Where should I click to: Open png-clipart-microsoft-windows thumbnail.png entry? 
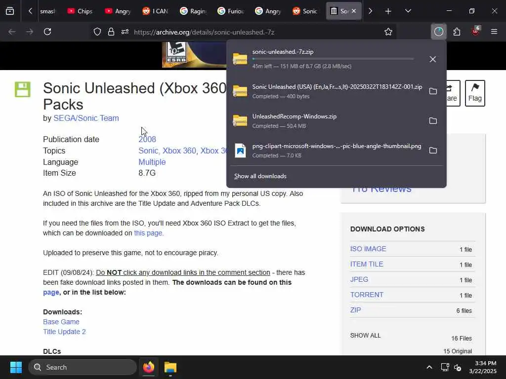(328, 151)
